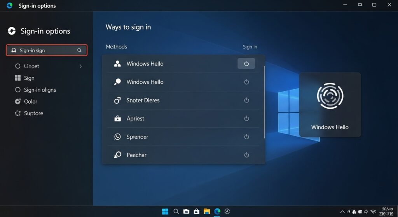Click the Suptore icon in the sidebar
This screenshot has width=398, height=217.
(18, 113)
